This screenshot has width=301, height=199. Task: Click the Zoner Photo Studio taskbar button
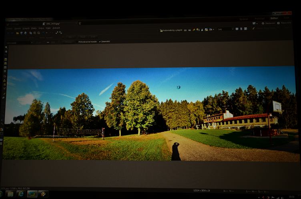32,194
